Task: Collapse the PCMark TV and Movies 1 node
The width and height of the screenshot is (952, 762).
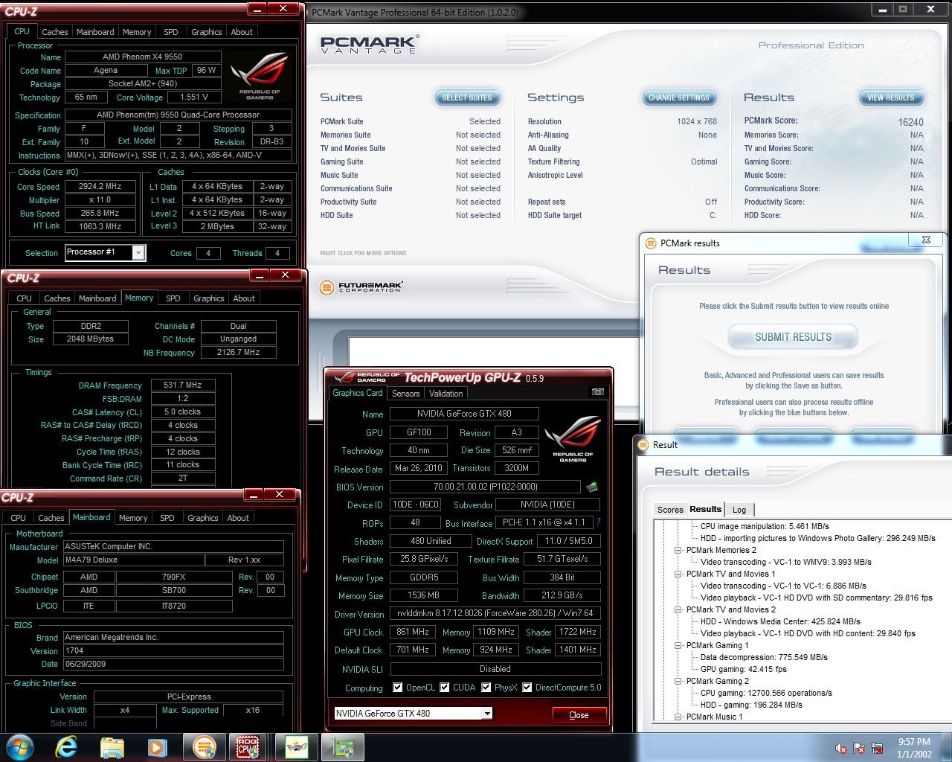Action: pos(678,574)
